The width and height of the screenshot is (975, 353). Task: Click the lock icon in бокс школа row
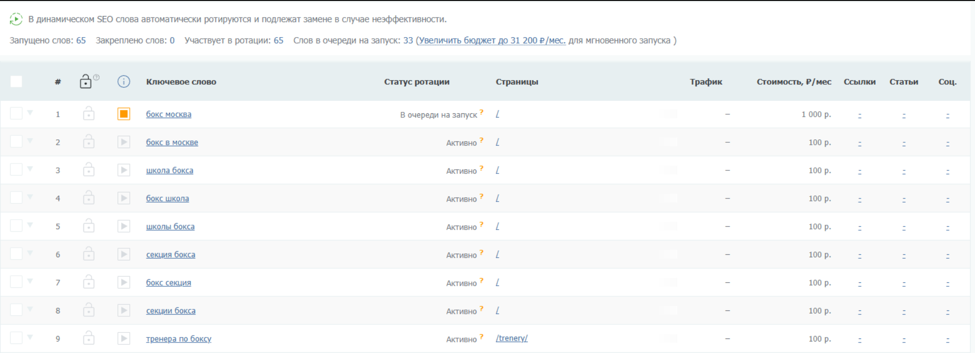[89, 198]
